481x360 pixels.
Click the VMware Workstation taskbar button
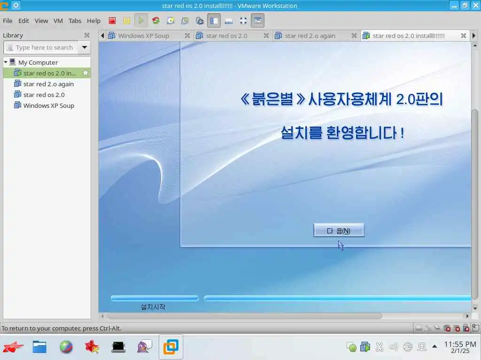click(171, 347)
